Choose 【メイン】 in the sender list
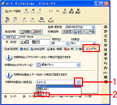 (x=59, y=86)
